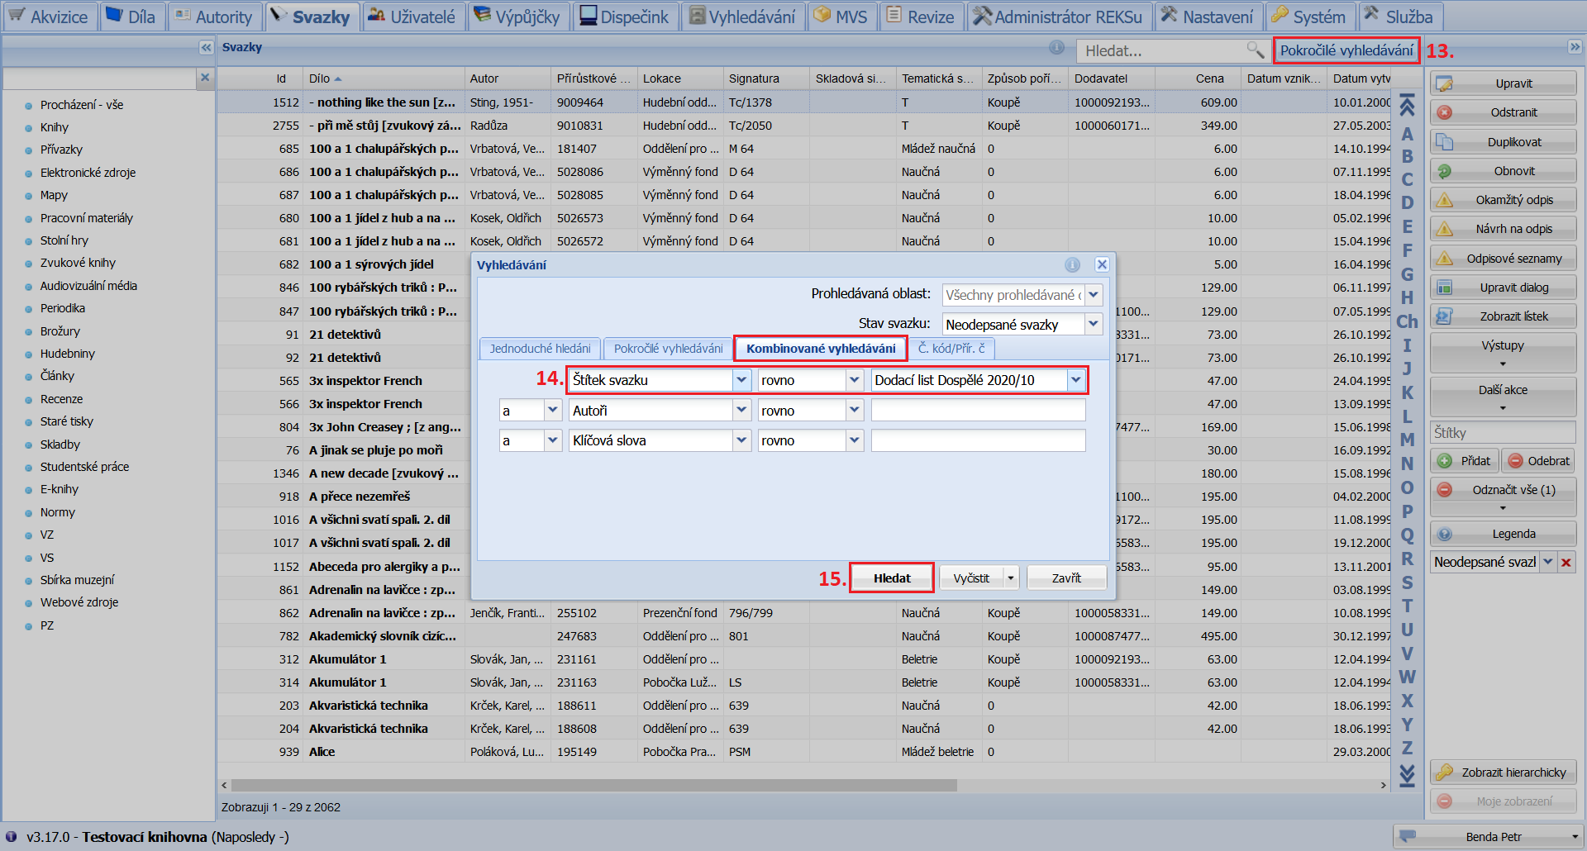
Task: Expand the Výstupy menu button
Action: click(1504, 353)
